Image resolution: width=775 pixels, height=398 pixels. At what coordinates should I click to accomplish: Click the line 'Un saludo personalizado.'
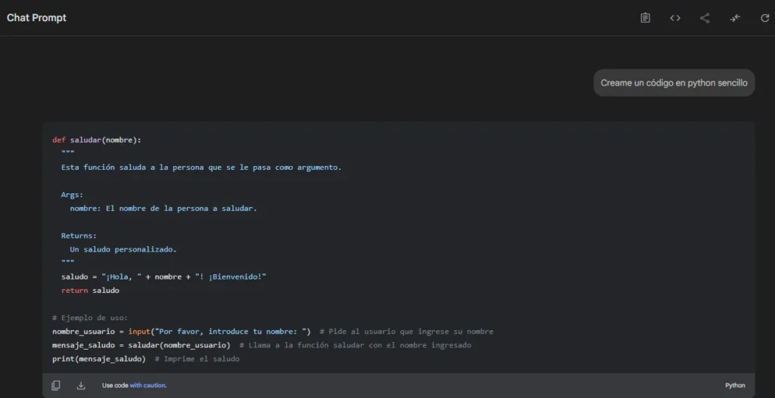click(x=123, y=249)
